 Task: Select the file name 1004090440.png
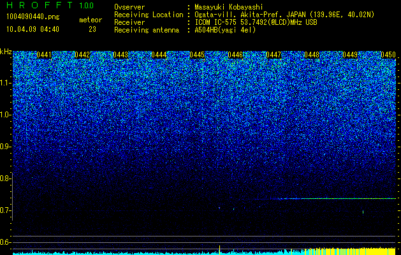coord(33,17)
